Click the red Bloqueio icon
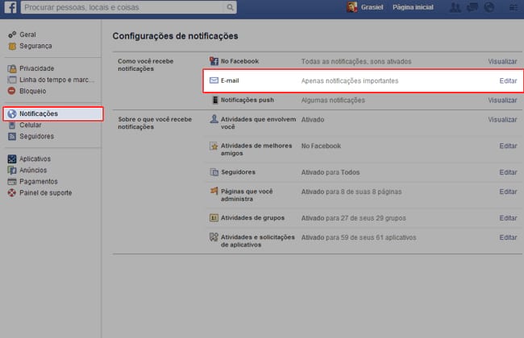 [x=12, y=91]
